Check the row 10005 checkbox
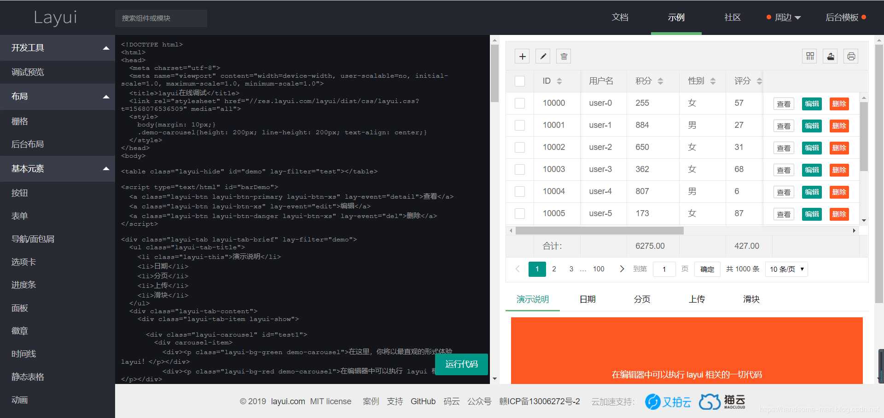Viewport: 884px width, 418px height. tap(520, 214)
